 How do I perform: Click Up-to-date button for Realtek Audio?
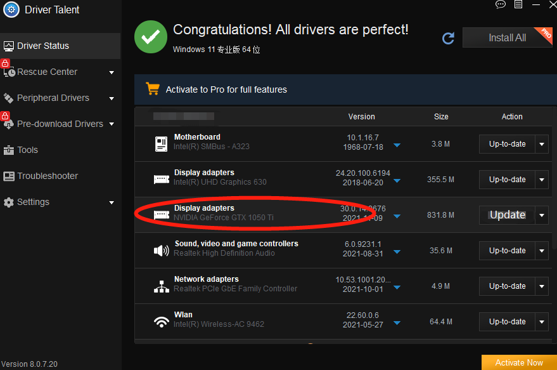[508, 251]
